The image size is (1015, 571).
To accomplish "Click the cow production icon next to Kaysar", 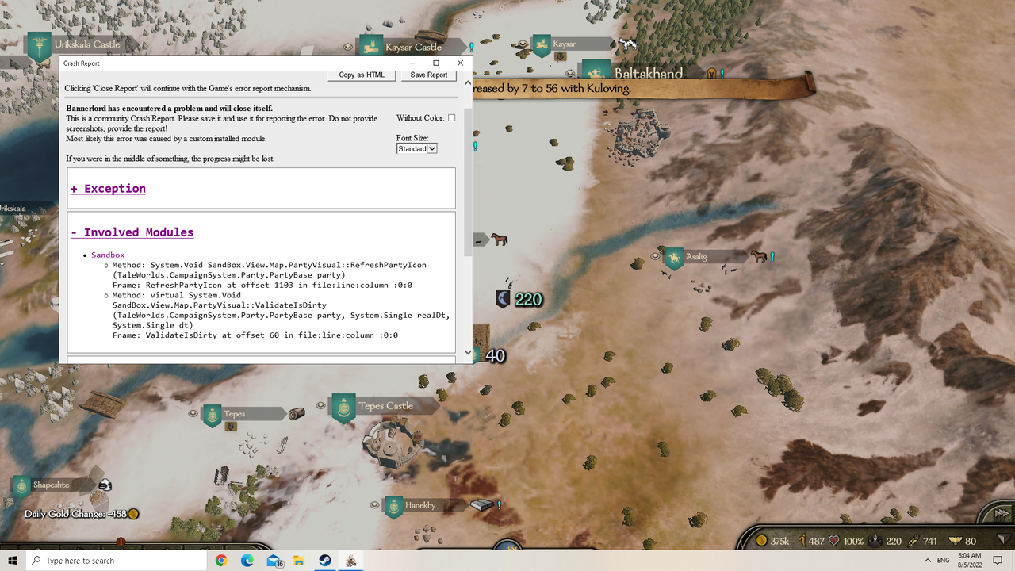I will tap(627, 44).
